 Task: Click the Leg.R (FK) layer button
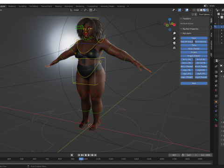coord(201,74)
